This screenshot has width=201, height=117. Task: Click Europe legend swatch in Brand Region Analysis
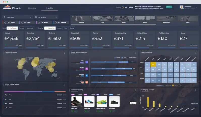click(115, 58)
